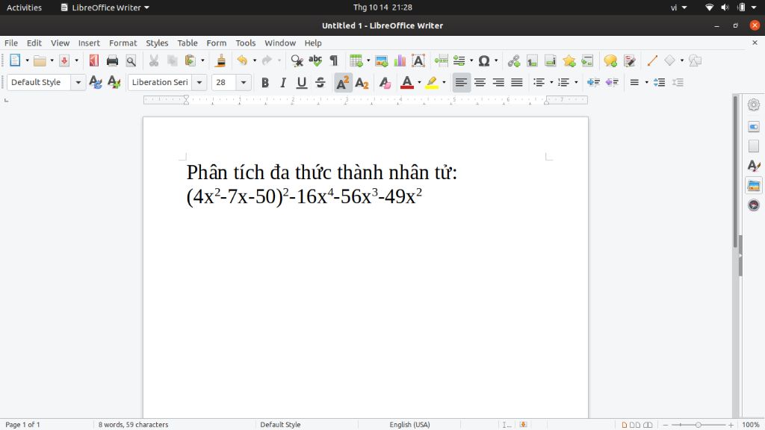Click the 8 words, 59 characters count

[133, 425]
